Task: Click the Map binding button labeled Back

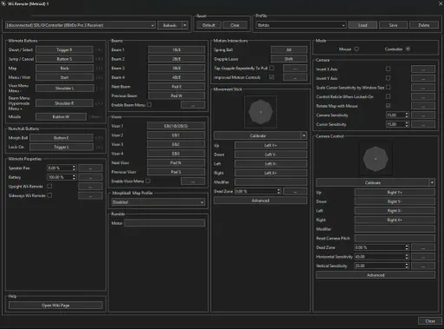Action: [x=64, y=69]
